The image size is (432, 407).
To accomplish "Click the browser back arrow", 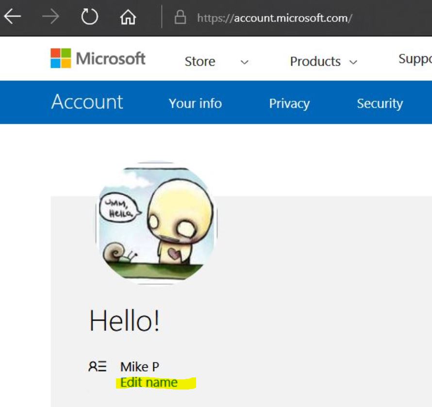I will tap(13, 16).
